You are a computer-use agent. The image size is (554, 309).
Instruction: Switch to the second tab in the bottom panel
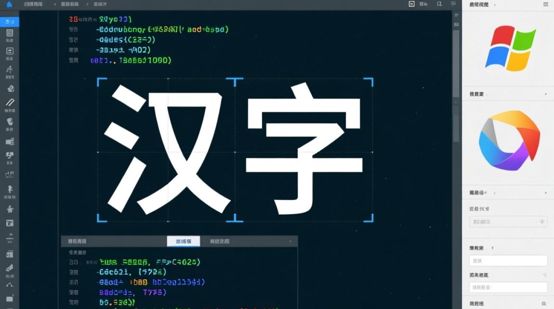click(x=221, y=241)
